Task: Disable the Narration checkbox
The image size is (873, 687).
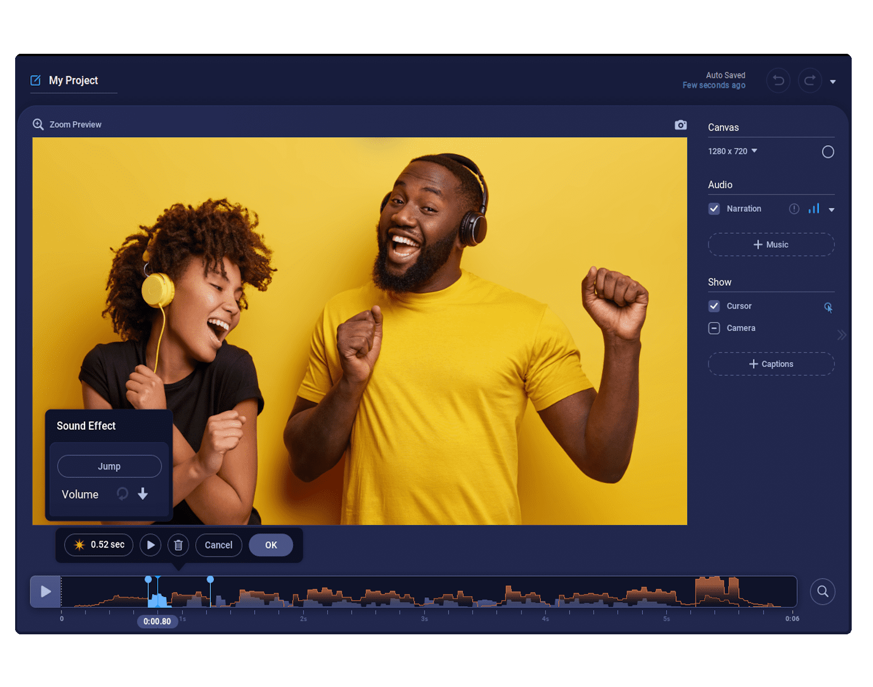Action: [714, 208]
